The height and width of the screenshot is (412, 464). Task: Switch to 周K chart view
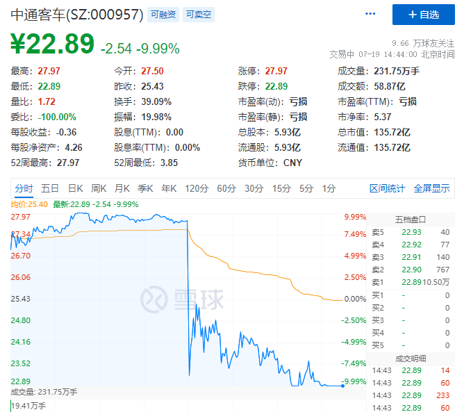point(99,188)
